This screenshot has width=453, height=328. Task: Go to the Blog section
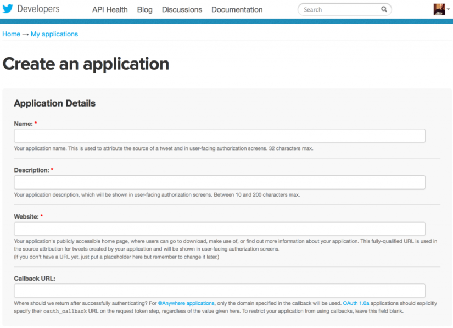tap(144, 9)
